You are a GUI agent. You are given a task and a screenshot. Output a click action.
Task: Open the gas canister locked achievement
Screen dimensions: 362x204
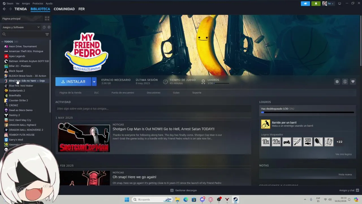pos(329,142)
